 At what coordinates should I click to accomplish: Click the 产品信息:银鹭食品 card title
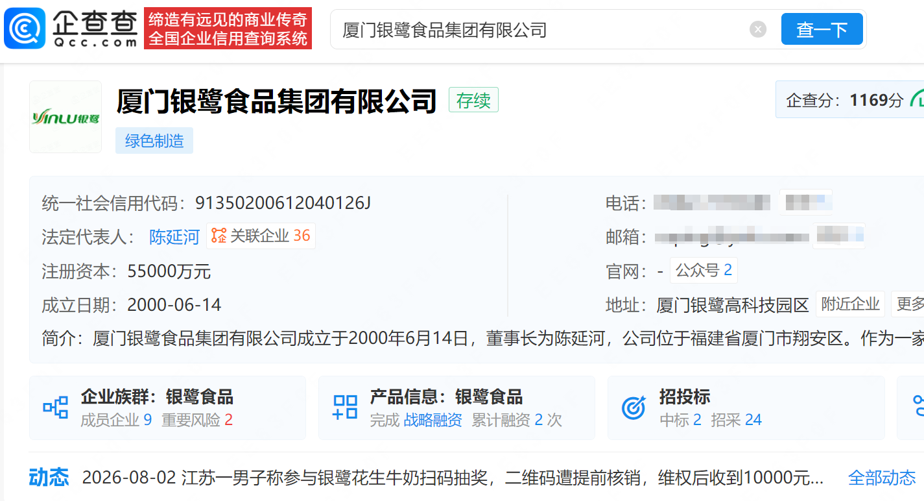pos(446,397)
